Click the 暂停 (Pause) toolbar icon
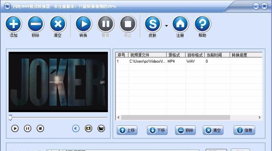Screen dimensions: 272x151 [x=106, y=24]
